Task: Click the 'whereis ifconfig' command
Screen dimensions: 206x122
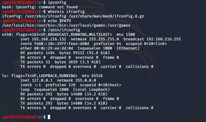Action: click(66, 11)
